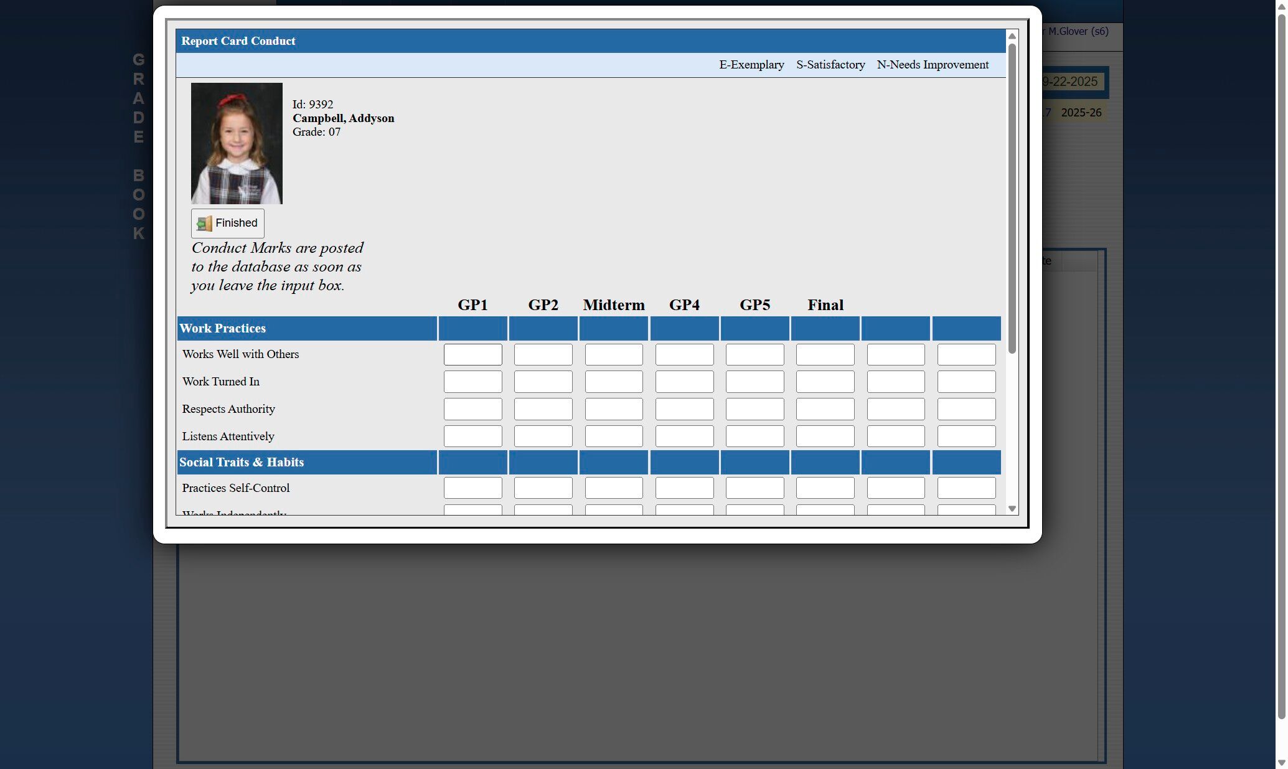Click the 2025-26 school year label

click(x=1081, y=113)
